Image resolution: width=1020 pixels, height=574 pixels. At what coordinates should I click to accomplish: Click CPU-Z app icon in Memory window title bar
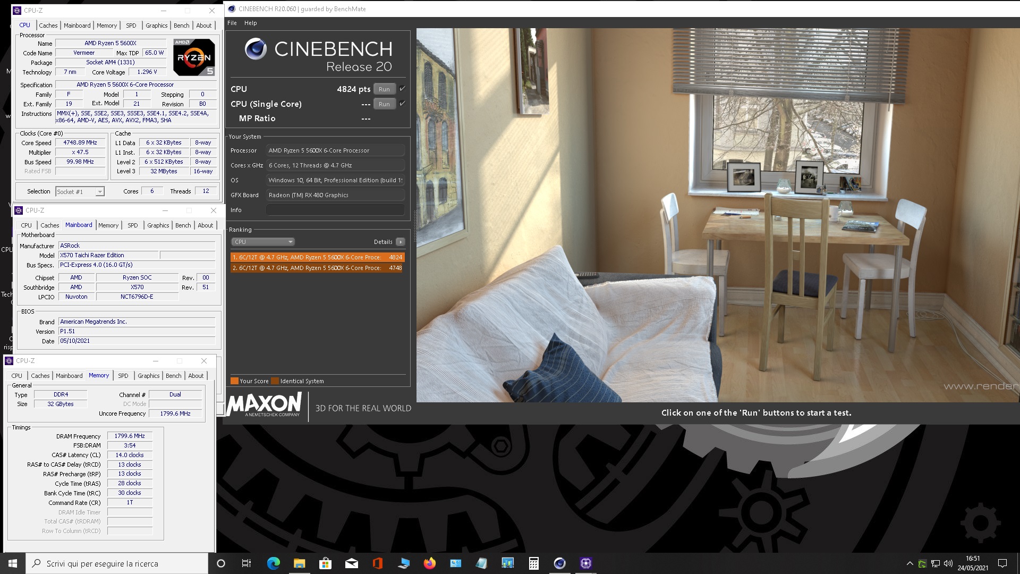[x=9, y=361]
